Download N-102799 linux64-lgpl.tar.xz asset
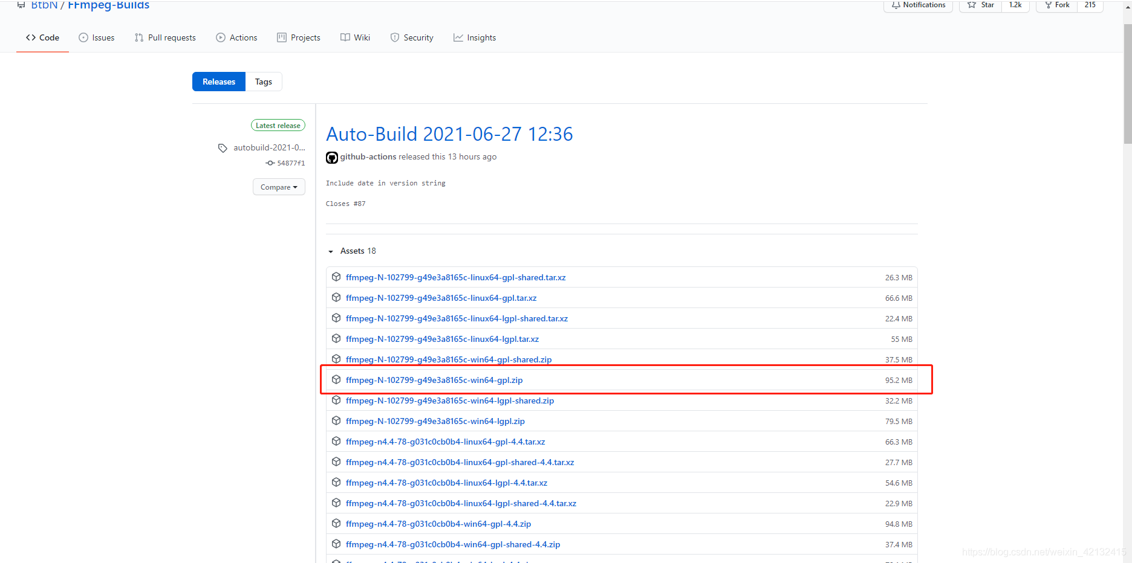Image resolution: width=1132 pixels, height=563 pixels. 443,339
